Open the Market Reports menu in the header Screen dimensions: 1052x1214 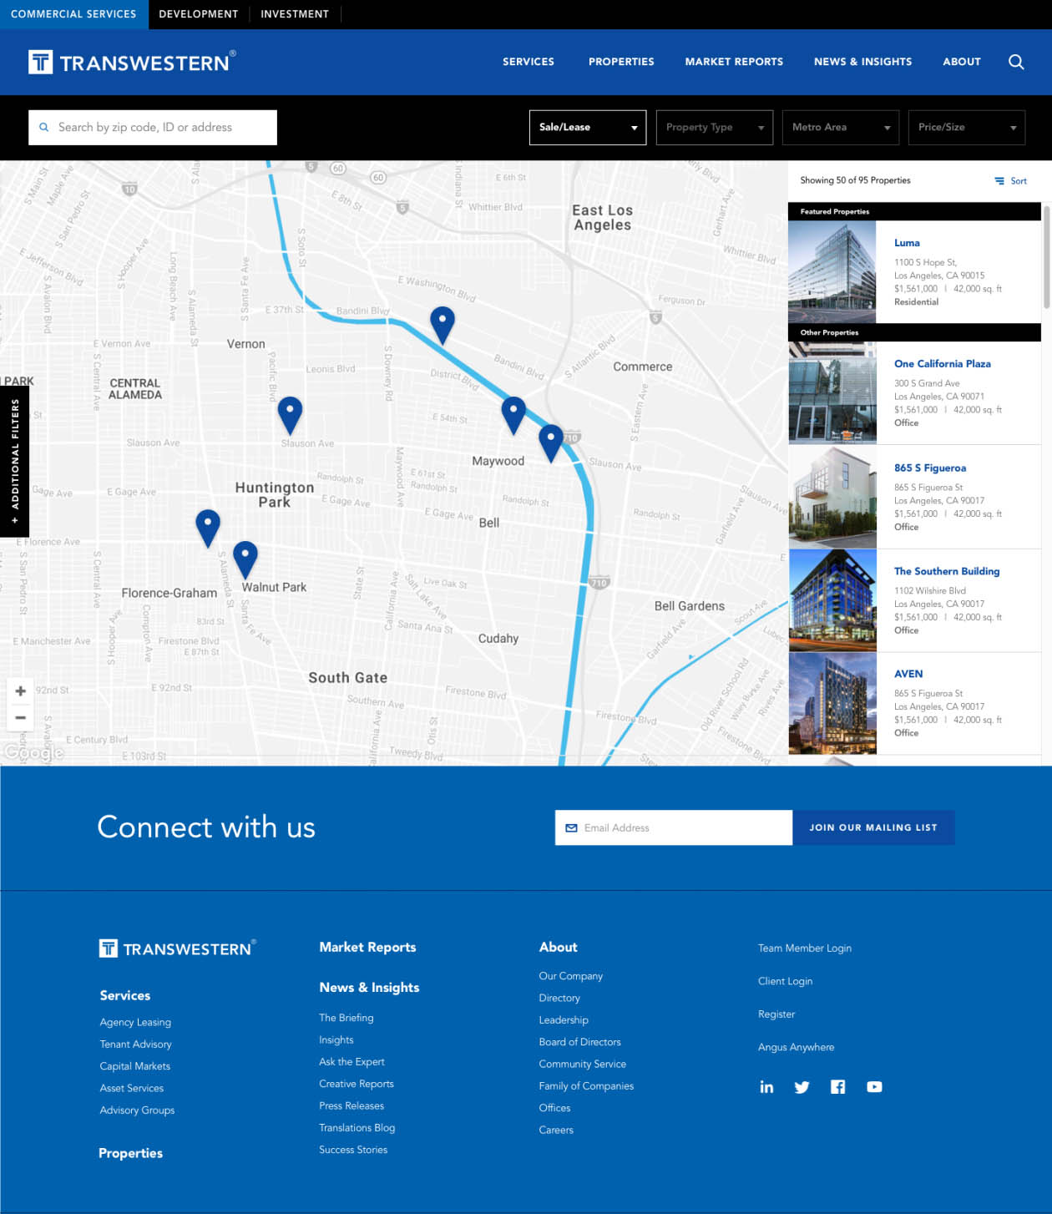tap(734, 62)
